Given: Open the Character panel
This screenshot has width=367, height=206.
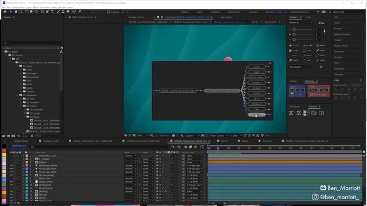Looking at the screenshot, I should coord(339,74).
